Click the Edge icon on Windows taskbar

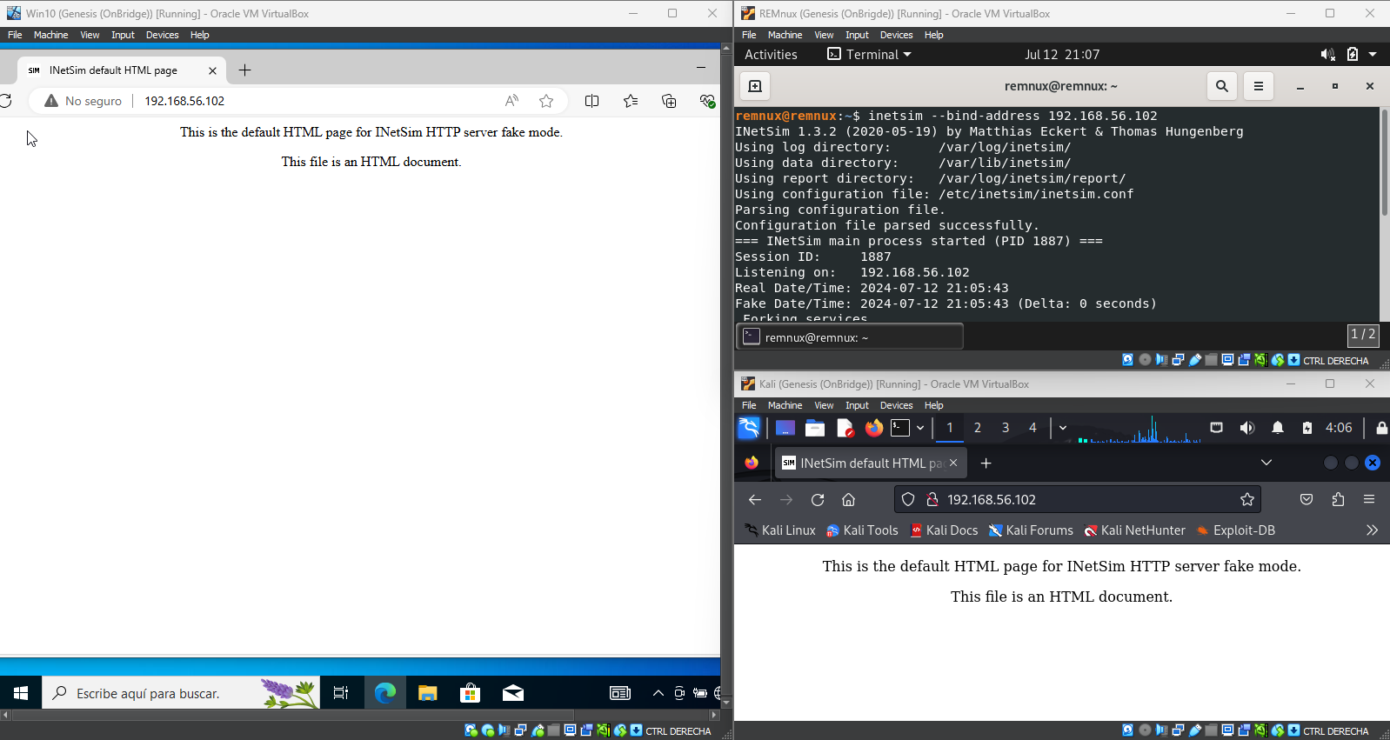click(384, 693)
